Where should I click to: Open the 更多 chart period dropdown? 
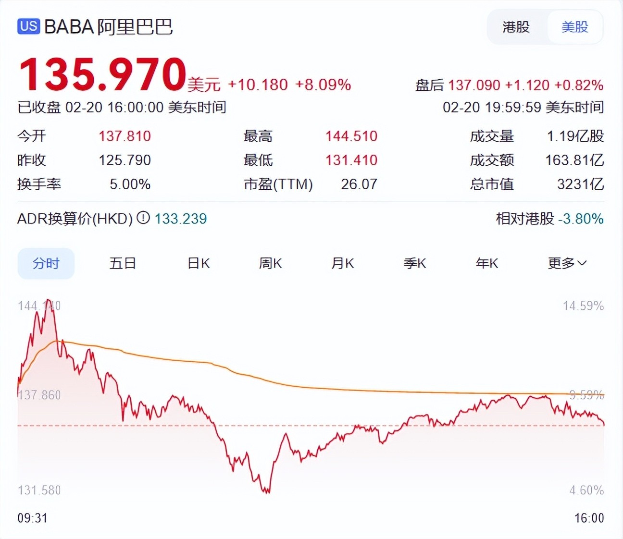tap(567, 263)
